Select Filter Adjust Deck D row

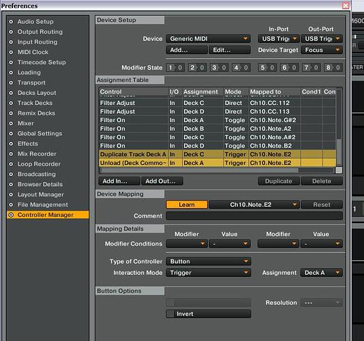tap(217, 111)
